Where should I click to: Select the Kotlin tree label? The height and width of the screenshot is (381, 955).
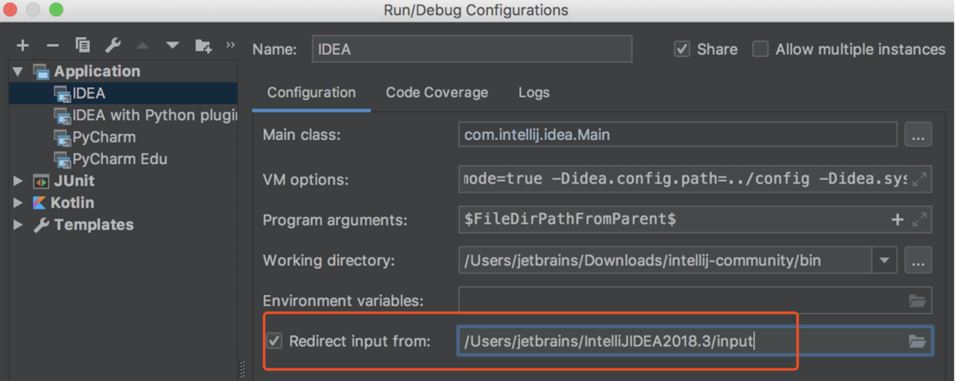tap(72, 203)
